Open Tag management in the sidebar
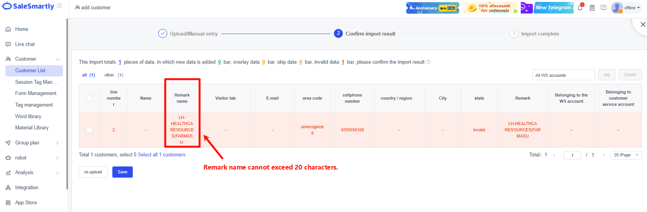Viewport: 647px width, 212px height. coord(34,105)
